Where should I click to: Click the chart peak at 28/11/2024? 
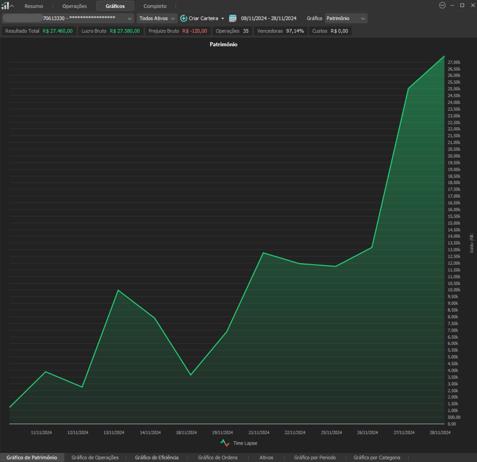444,56
